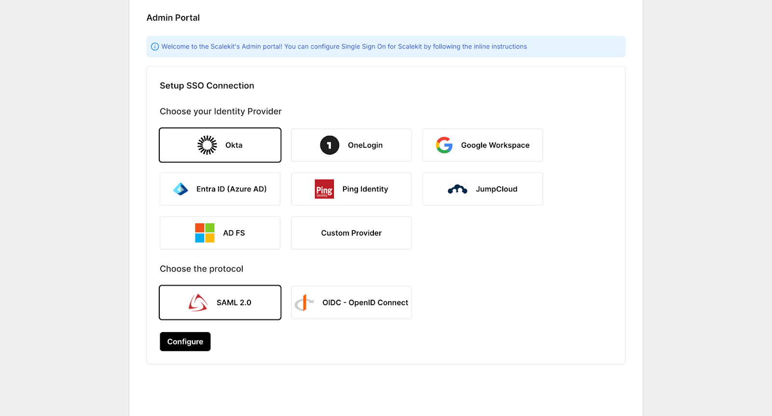Click the OneLogin circle logo icon
The image size is (772, 416).
coord(330,145)
